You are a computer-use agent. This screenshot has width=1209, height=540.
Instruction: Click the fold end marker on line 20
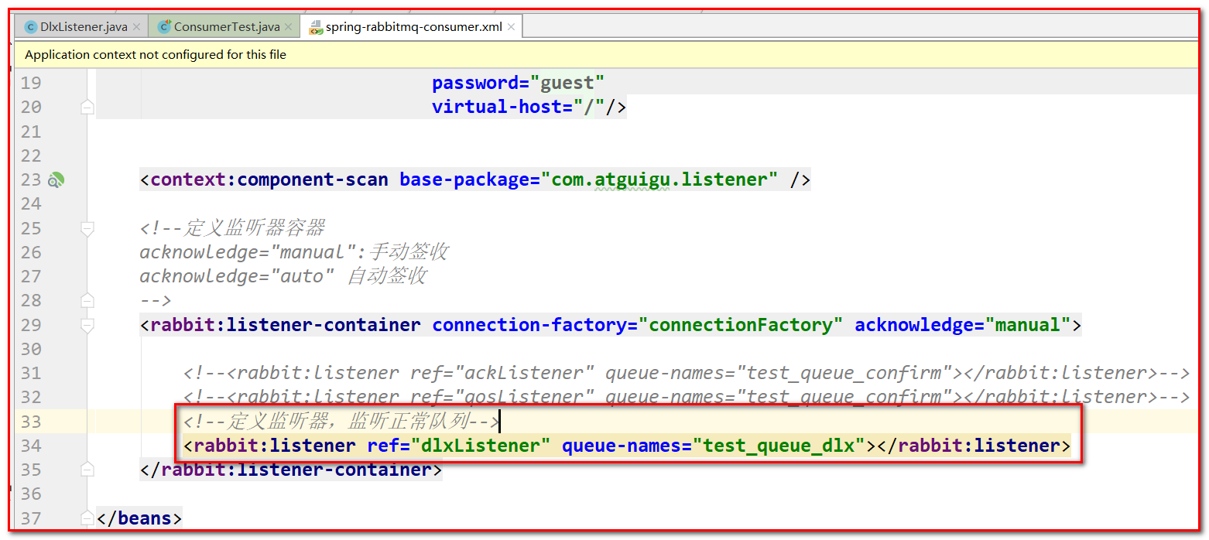click(x=87, y=108)
